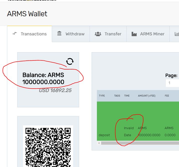179x167 pixels.
Task: Click the table's scroll-left arrow
Action: (99, 143)
